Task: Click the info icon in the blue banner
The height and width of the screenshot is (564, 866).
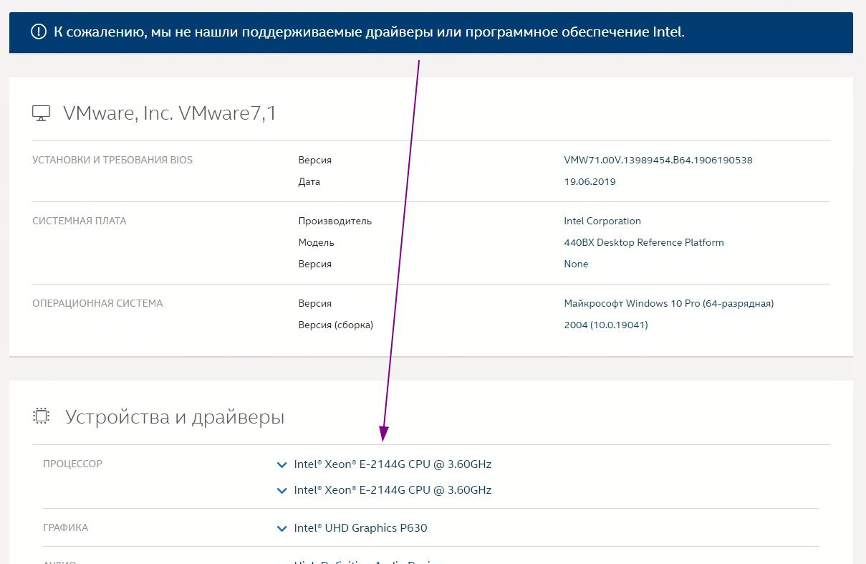Action: pos(38,32)
